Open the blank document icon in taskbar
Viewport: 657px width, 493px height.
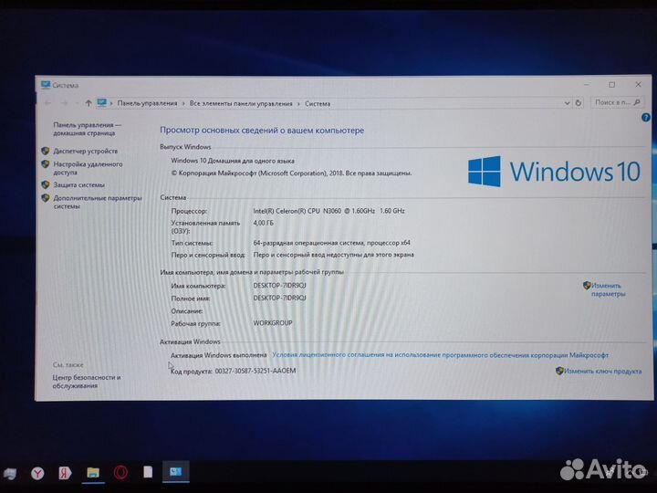tap(147, 472)
